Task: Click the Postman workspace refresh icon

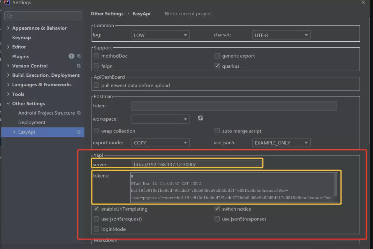Action: point(200,118)
